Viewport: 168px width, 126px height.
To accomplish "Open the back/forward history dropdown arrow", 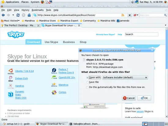I will coord(13,15).
